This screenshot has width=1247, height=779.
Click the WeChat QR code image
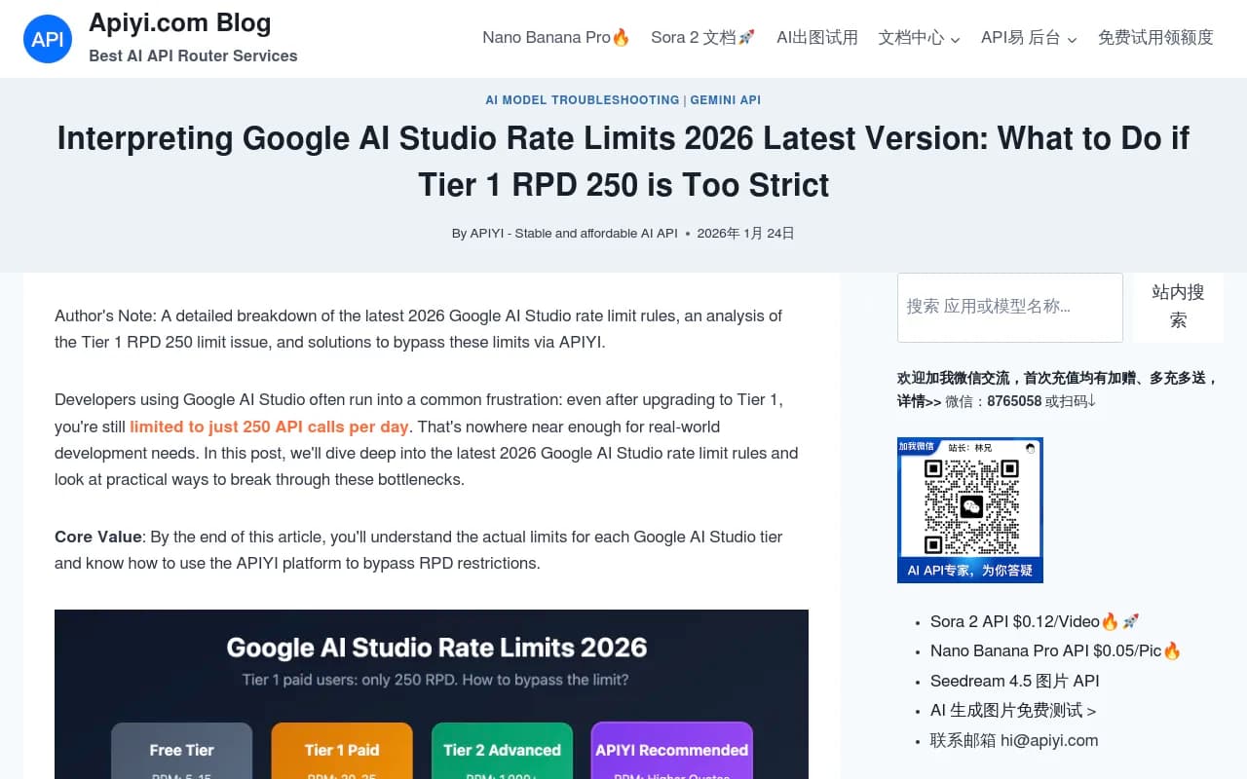click(x=969, y=507)
